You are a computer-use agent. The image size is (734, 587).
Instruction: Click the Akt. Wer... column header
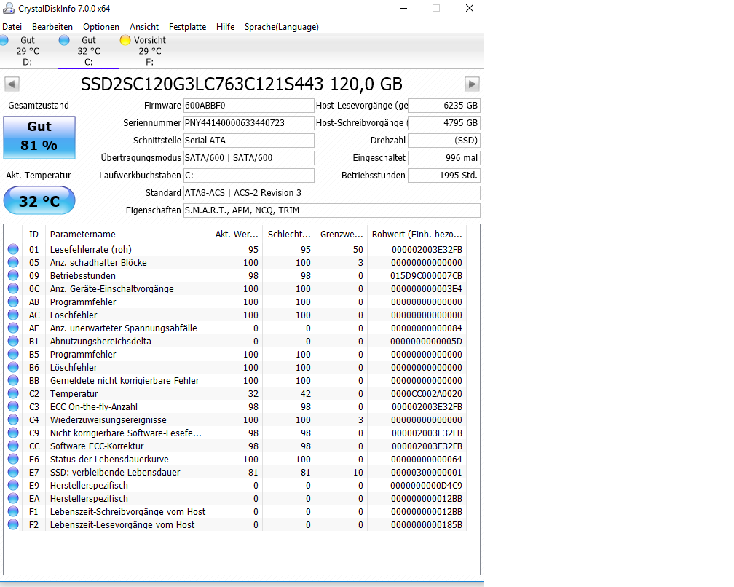pos(237,234)
